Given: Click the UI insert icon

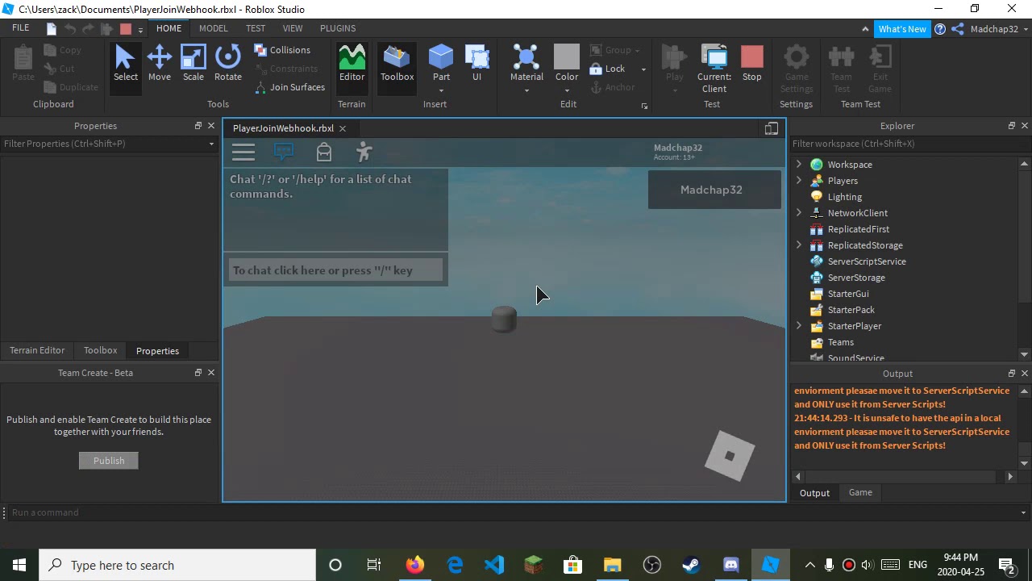Looking at the screenshot, I should pyautogui.click(x=476, y=65).
